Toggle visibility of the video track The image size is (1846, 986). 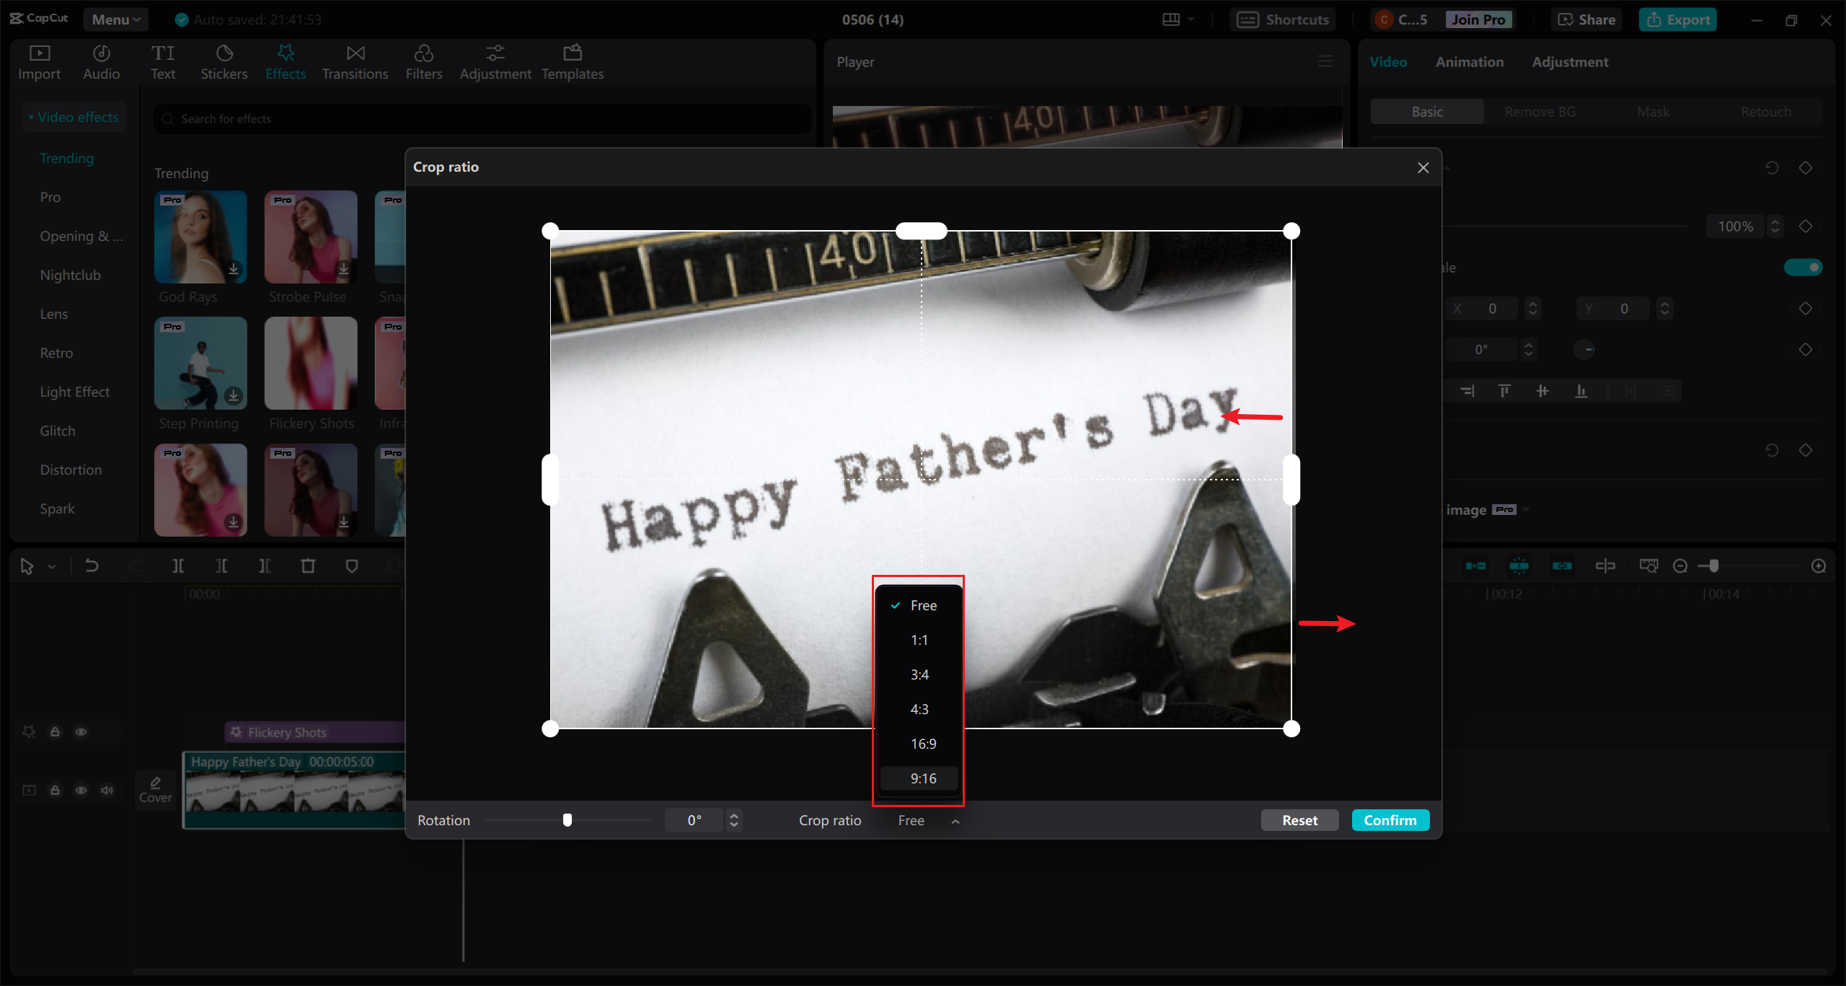[81, 790]
